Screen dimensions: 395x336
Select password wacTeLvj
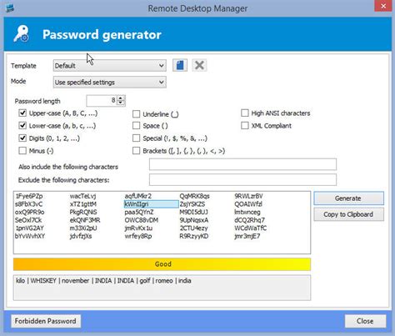tap(83, 196)
